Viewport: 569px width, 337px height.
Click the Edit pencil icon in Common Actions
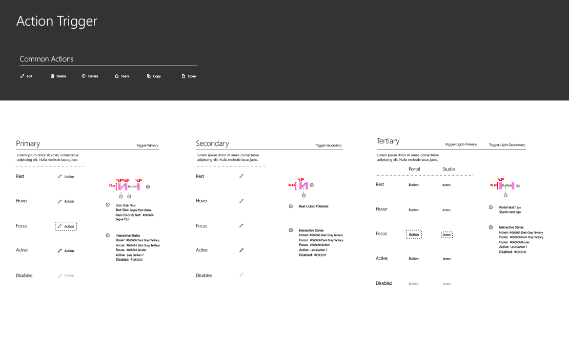tap(22, 76)
